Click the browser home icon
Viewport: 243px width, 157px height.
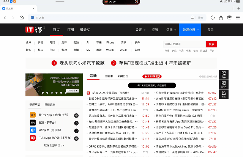click(x=22, y=17)
